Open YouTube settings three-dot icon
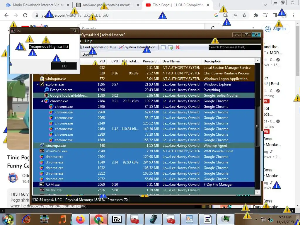Viewport: 300px width, 225px height. click(253, 29)
